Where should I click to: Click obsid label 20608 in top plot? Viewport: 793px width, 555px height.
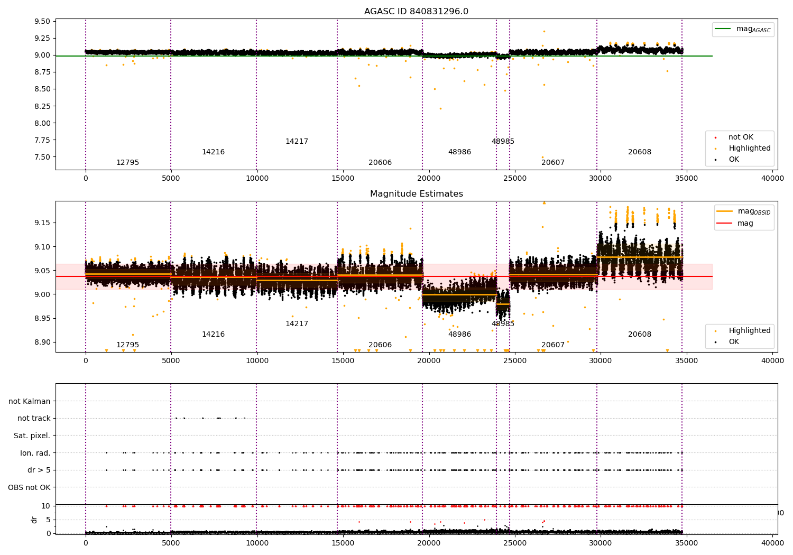coord(640,152)
